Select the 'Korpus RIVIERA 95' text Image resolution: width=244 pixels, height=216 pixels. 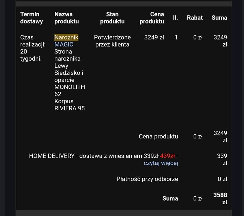point(70,105)
